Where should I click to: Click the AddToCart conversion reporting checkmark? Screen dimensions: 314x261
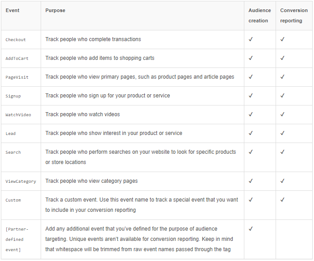tap(282, 58)
